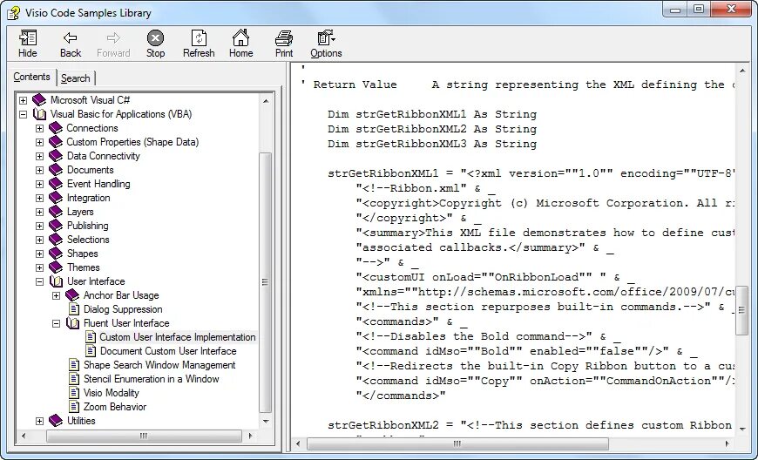This screenshot has width=758, height=460.
Task: Switch to the Contents tab
Action: [x=32, y=77]
